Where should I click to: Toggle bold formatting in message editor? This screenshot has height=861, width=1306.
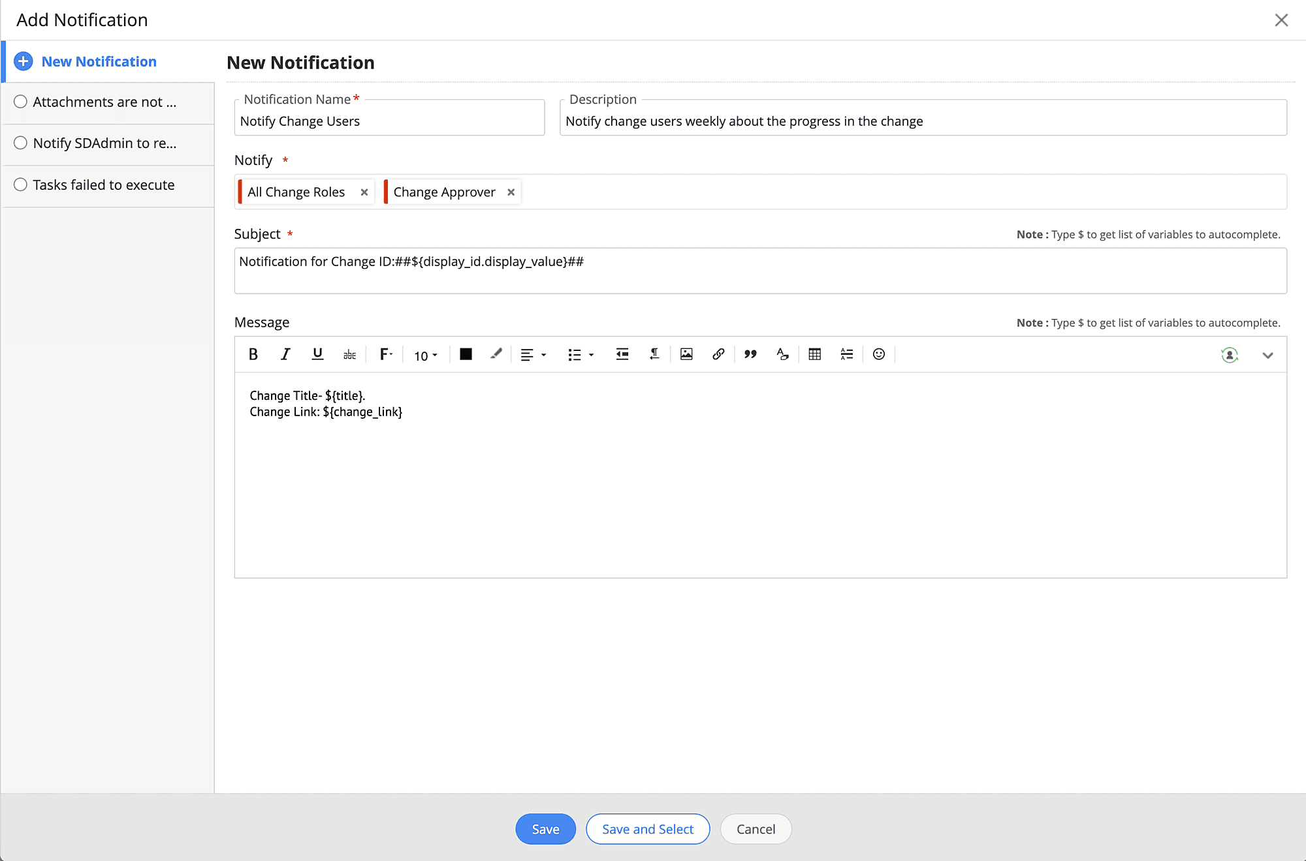[x=253, y=354]
